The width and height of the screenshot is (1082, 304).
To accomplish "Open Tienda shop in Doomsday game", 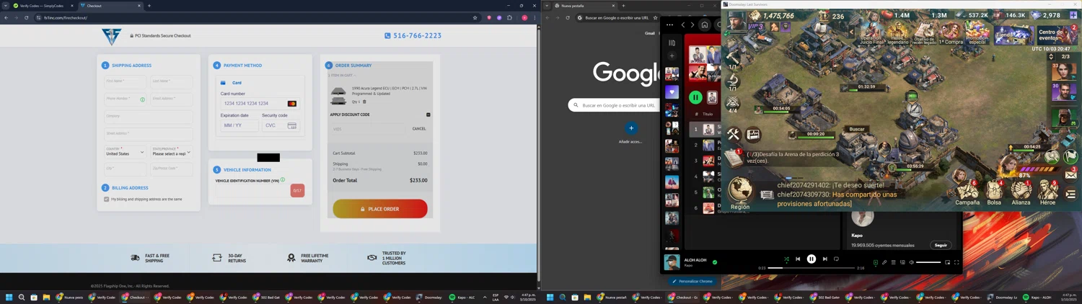I will pos(1013,34).
